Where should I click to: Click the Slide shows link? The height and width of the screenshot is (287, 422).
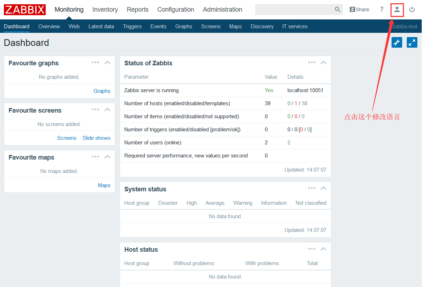tap(96, 138)
